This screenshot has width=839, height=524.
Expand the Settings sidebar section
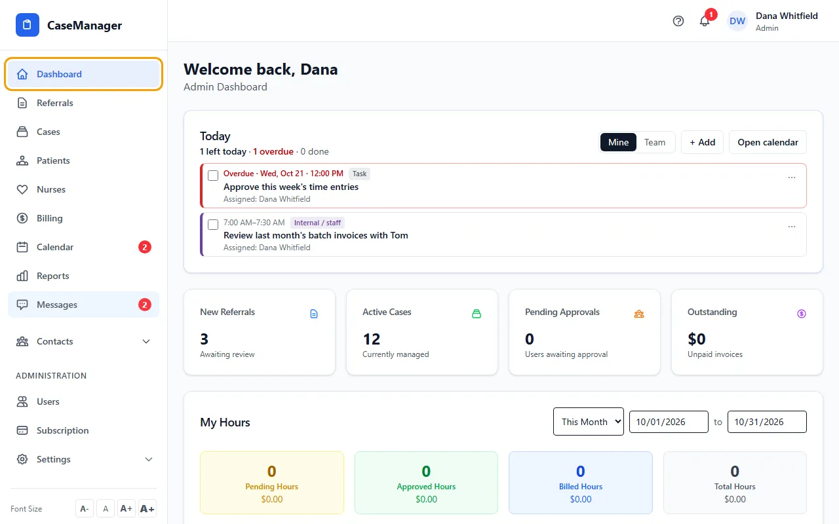coord(83,459)
